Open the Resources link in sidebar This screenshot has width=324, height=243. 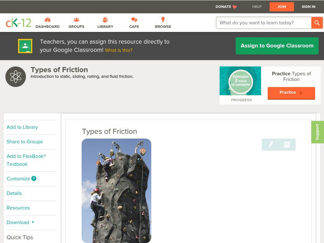(x=18, y=208)
